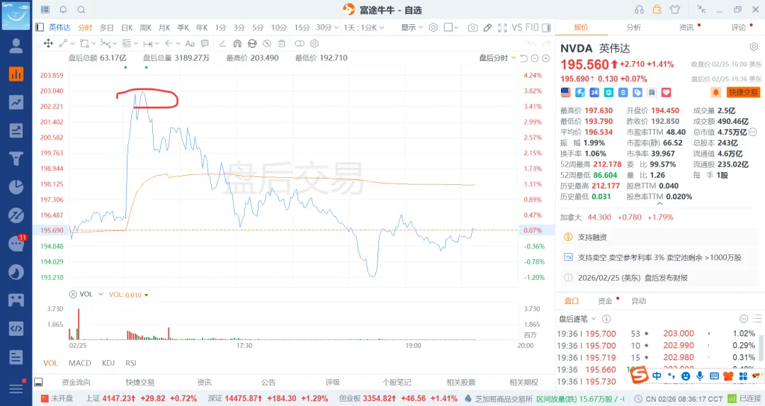
Task: Delete drawings with the trash icon
Action: pyautogui.click(x=281, y=43)
